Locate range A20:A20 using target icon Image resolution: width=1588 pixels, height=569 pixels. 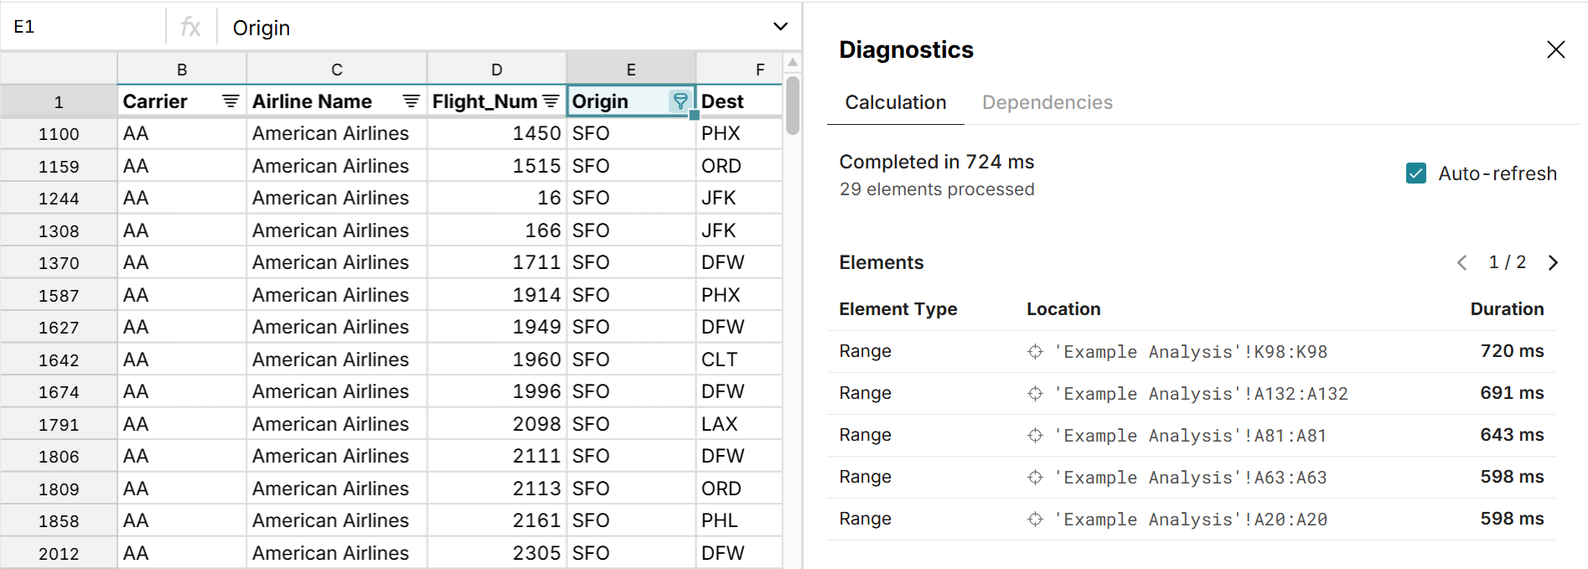1036,520
